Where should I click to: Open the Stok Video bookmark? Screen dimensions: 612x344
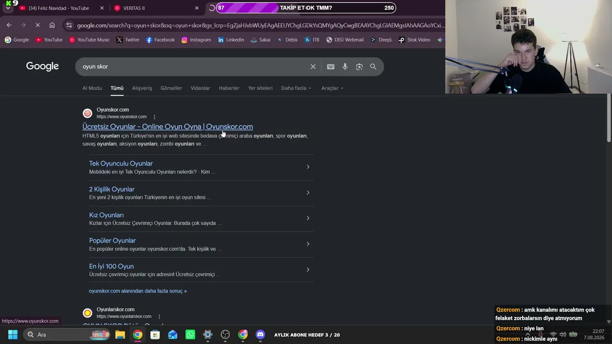point(415,40)
